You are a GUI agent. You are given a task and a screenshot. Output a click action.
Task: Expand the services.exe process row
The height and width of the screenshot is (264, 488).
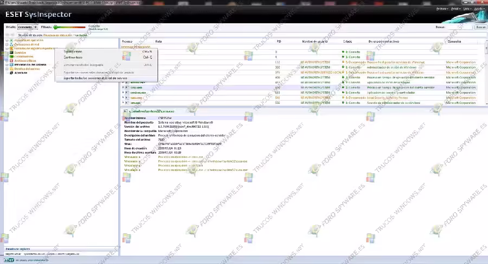pyautogui.click(x=123, y=93)
